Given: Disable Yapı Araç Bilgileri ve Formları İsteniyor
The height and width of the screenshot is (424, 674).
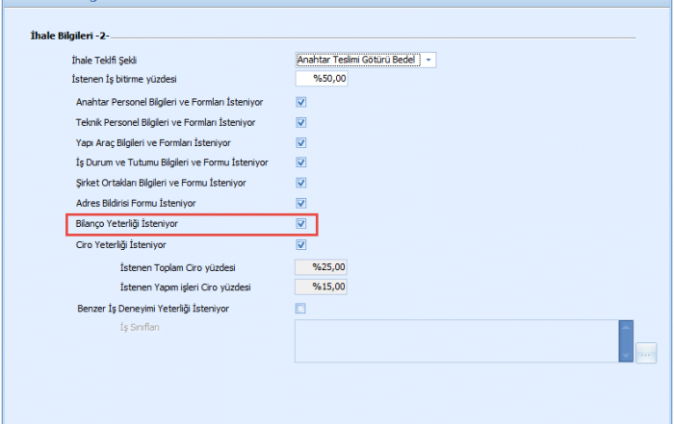Looking at the screenshot, I should click(x=300, y=142).
